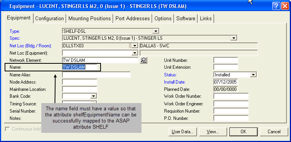Viewport: 291px width, 142px height.
Task: Click the Cancel button
Action: coord(274,132)
